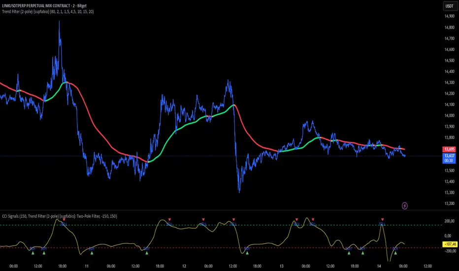Click the green BUY arrow after 12:00 crash
This screenshot has width=459, height=271.
247,253
